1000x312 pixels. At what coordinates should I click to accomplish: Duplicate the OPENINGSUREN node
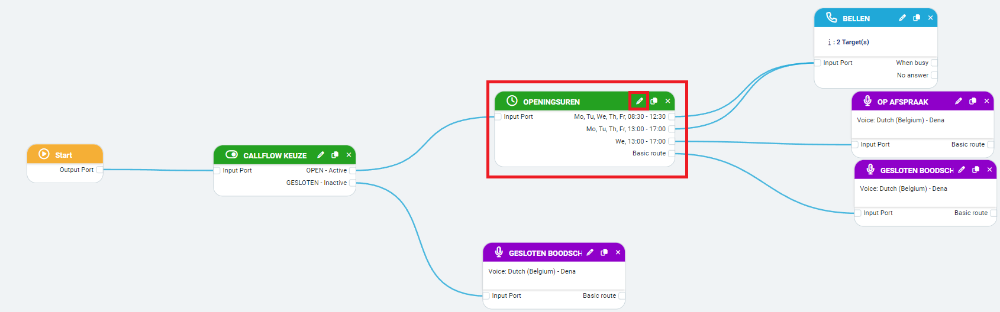click(x=654, y=101)
